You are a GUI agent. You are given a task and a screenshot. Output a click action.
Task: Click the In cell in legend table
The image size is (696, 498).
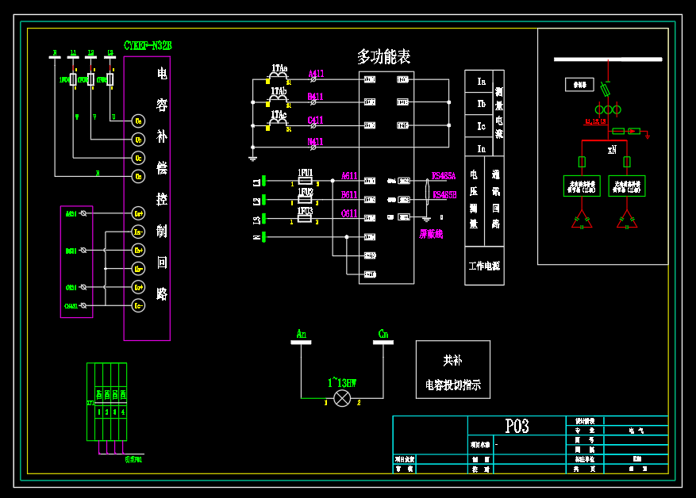(x=479, y=148)
